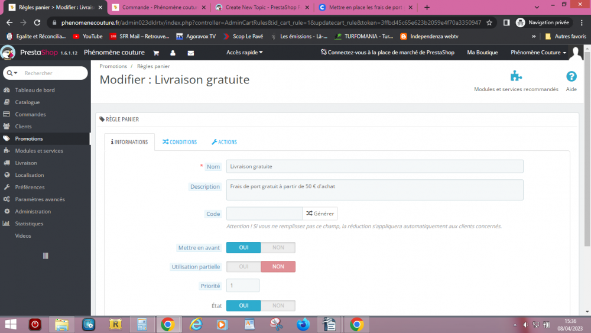The width and height of the screenshot is (591, 333).
Task: Show hidden tray icons arrow
Action: pyautogui.click(x=515, y=325)
